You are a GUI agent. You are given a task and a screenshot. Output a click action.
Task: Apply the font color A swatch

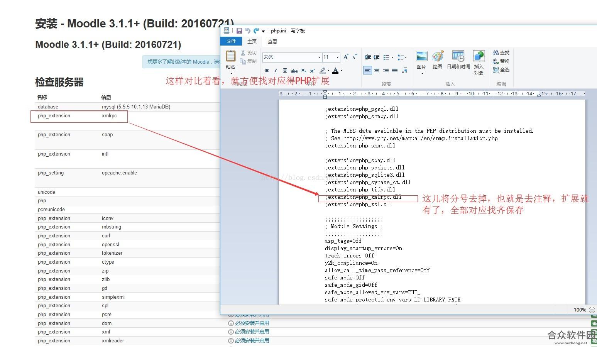point(335,70)
